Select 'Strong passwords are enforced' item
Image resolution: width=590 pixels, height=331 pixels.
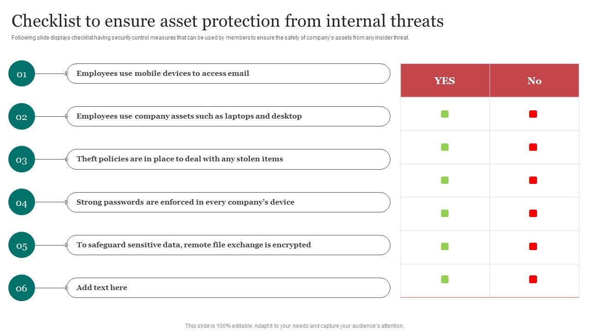228,202
